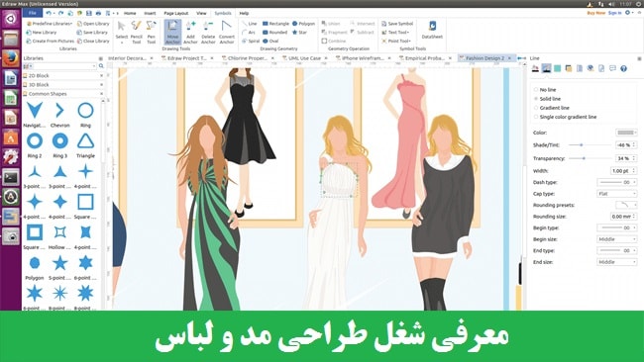Close the 2D Block library
Screen dimensions: 644x362
101,76
